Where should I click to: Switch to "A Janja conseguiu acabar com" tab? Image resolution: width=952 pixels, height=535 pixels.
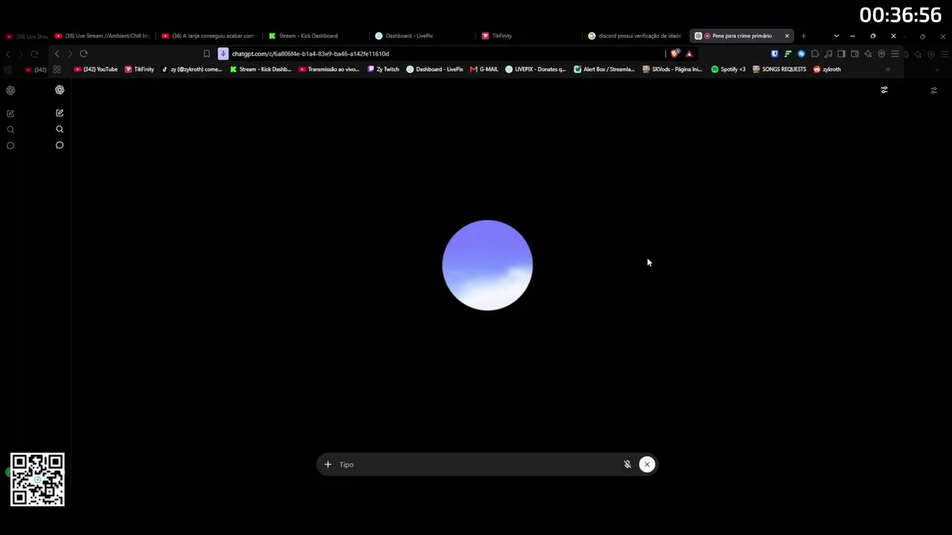pyautogui.click(x=208, y=36)
